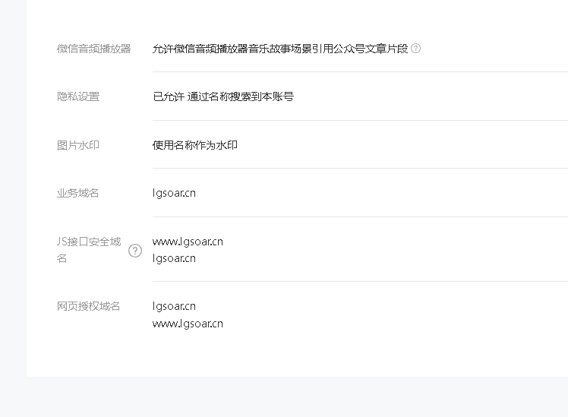This screenshot has width=568, height=417.
Task: Select 已允许 通过名称搜索到本账号 text
Action: coord(223,96)
